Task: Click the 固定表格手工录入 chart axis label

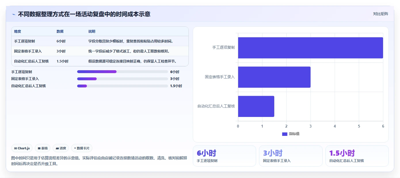Action: click(x=220, y=77)
